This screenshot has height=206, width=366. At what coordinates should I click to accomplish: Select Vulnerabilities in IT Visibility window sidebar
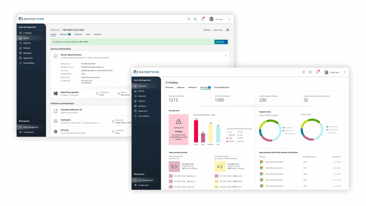coord(144,116)
